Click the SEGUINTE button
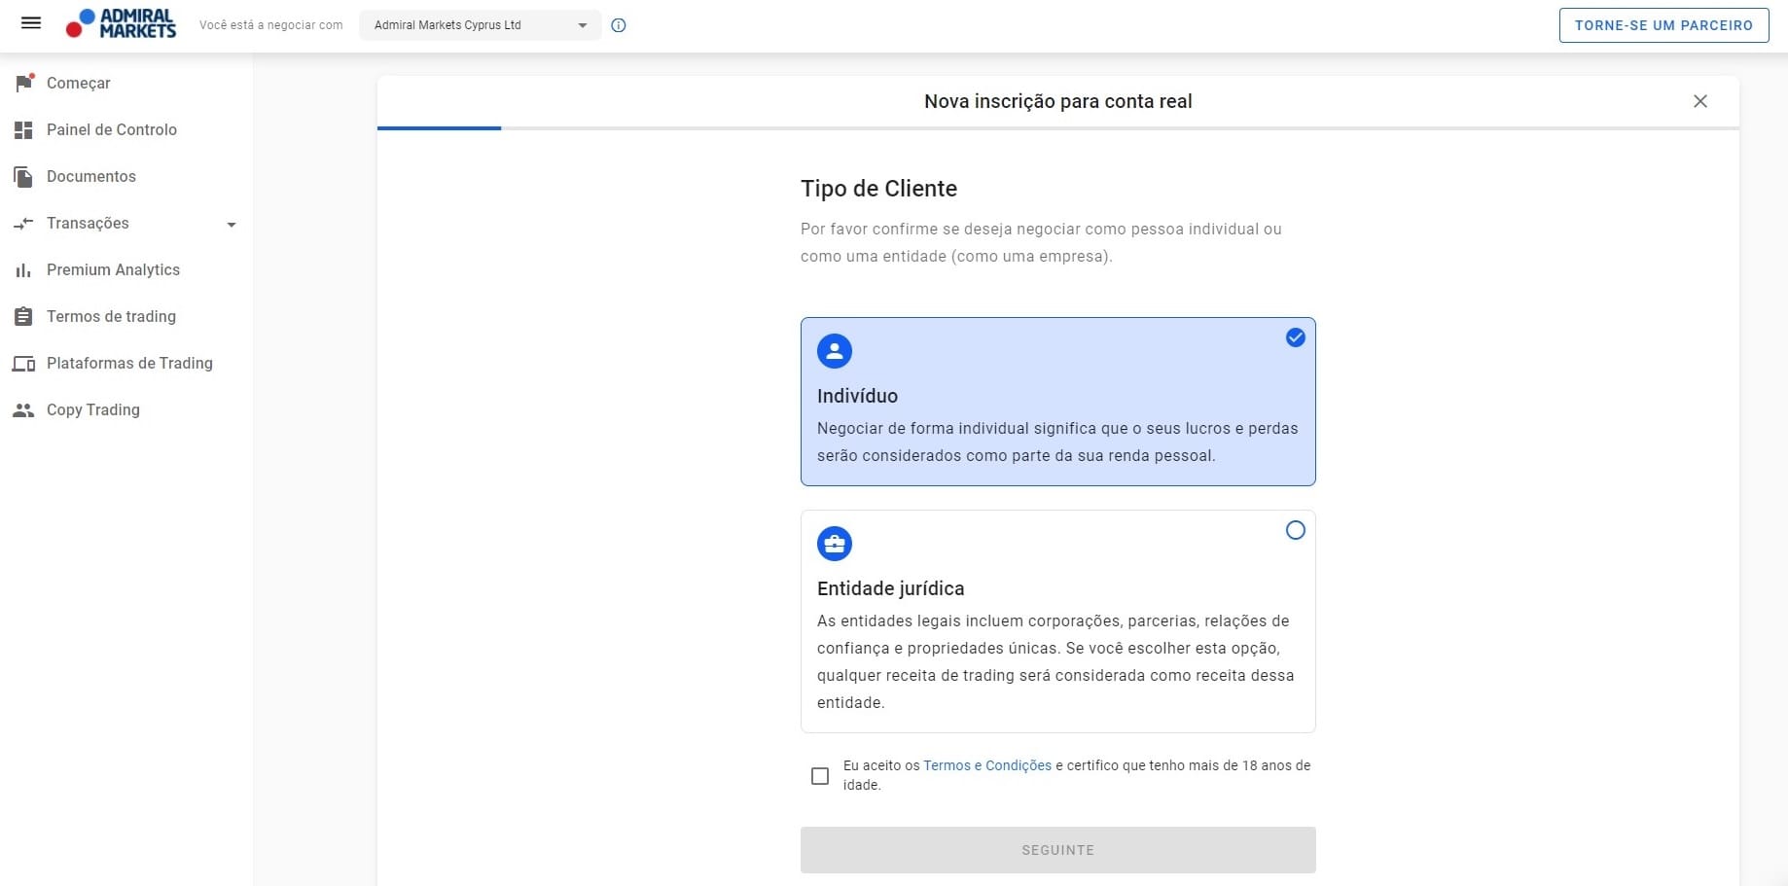This screenshot has height=886, width=1788. [1058, 850]
